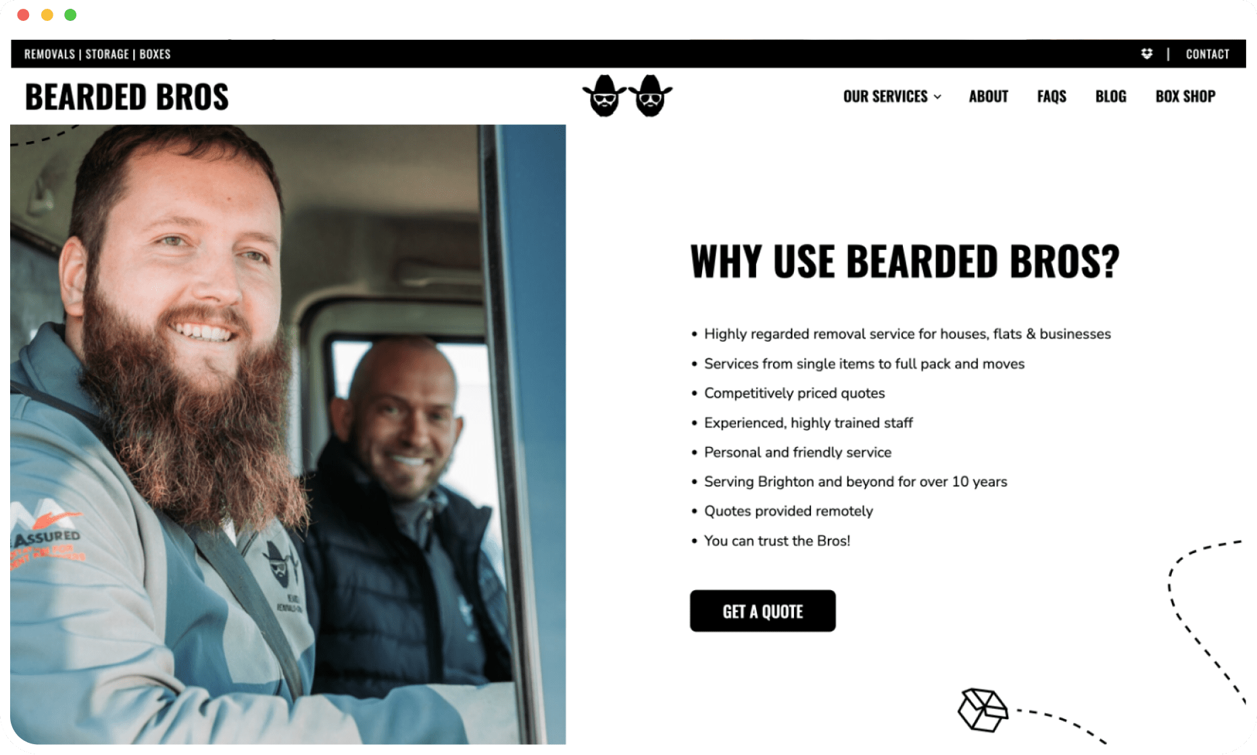1257x755 pixels.
Task: Click the yellow minimize window dot
Action: pyautogui.click(x=47, y=15)
